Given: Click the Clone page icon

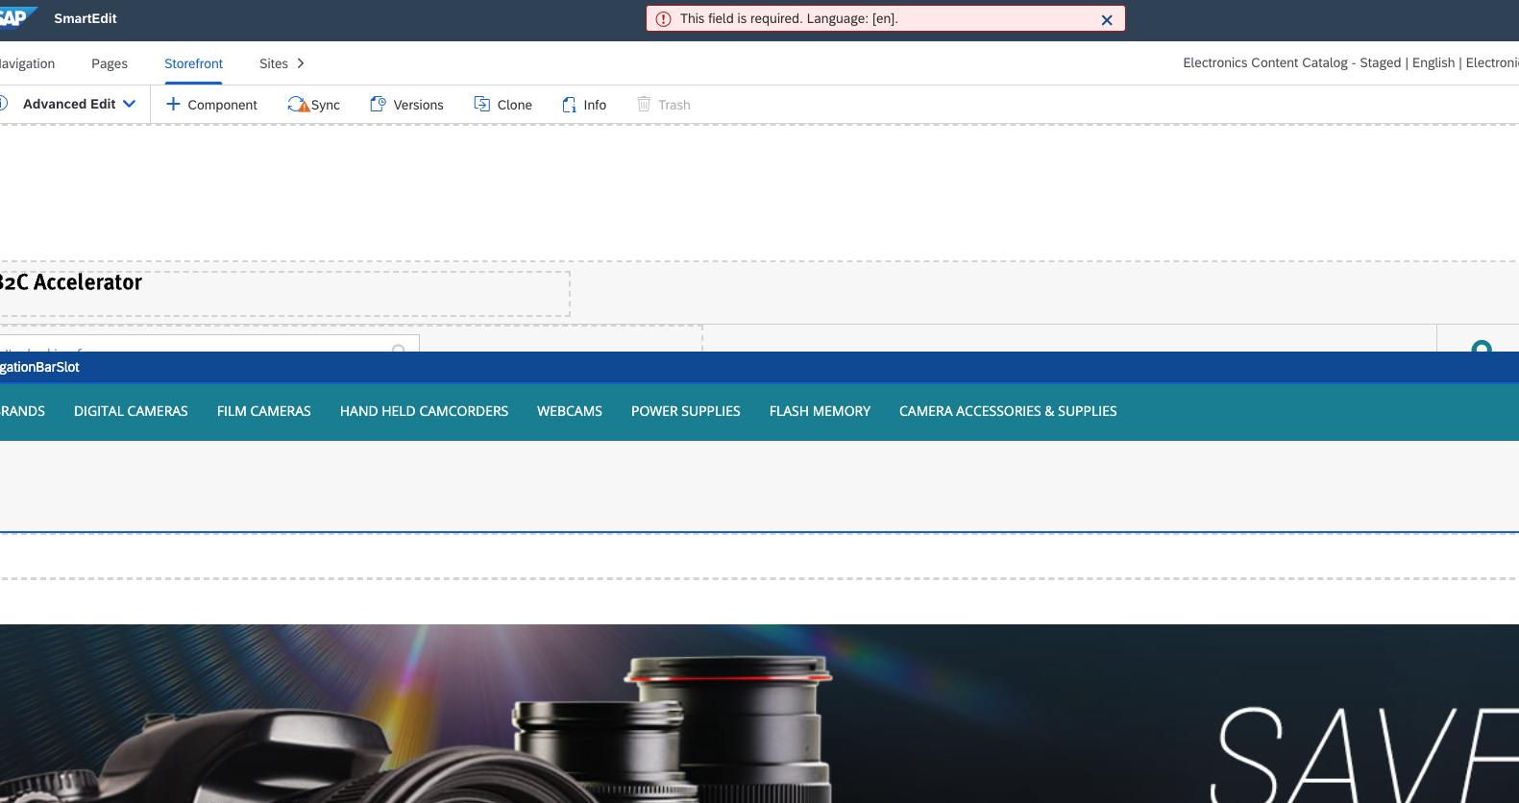Looking at the screenshot, I should (x=481, y=104).
